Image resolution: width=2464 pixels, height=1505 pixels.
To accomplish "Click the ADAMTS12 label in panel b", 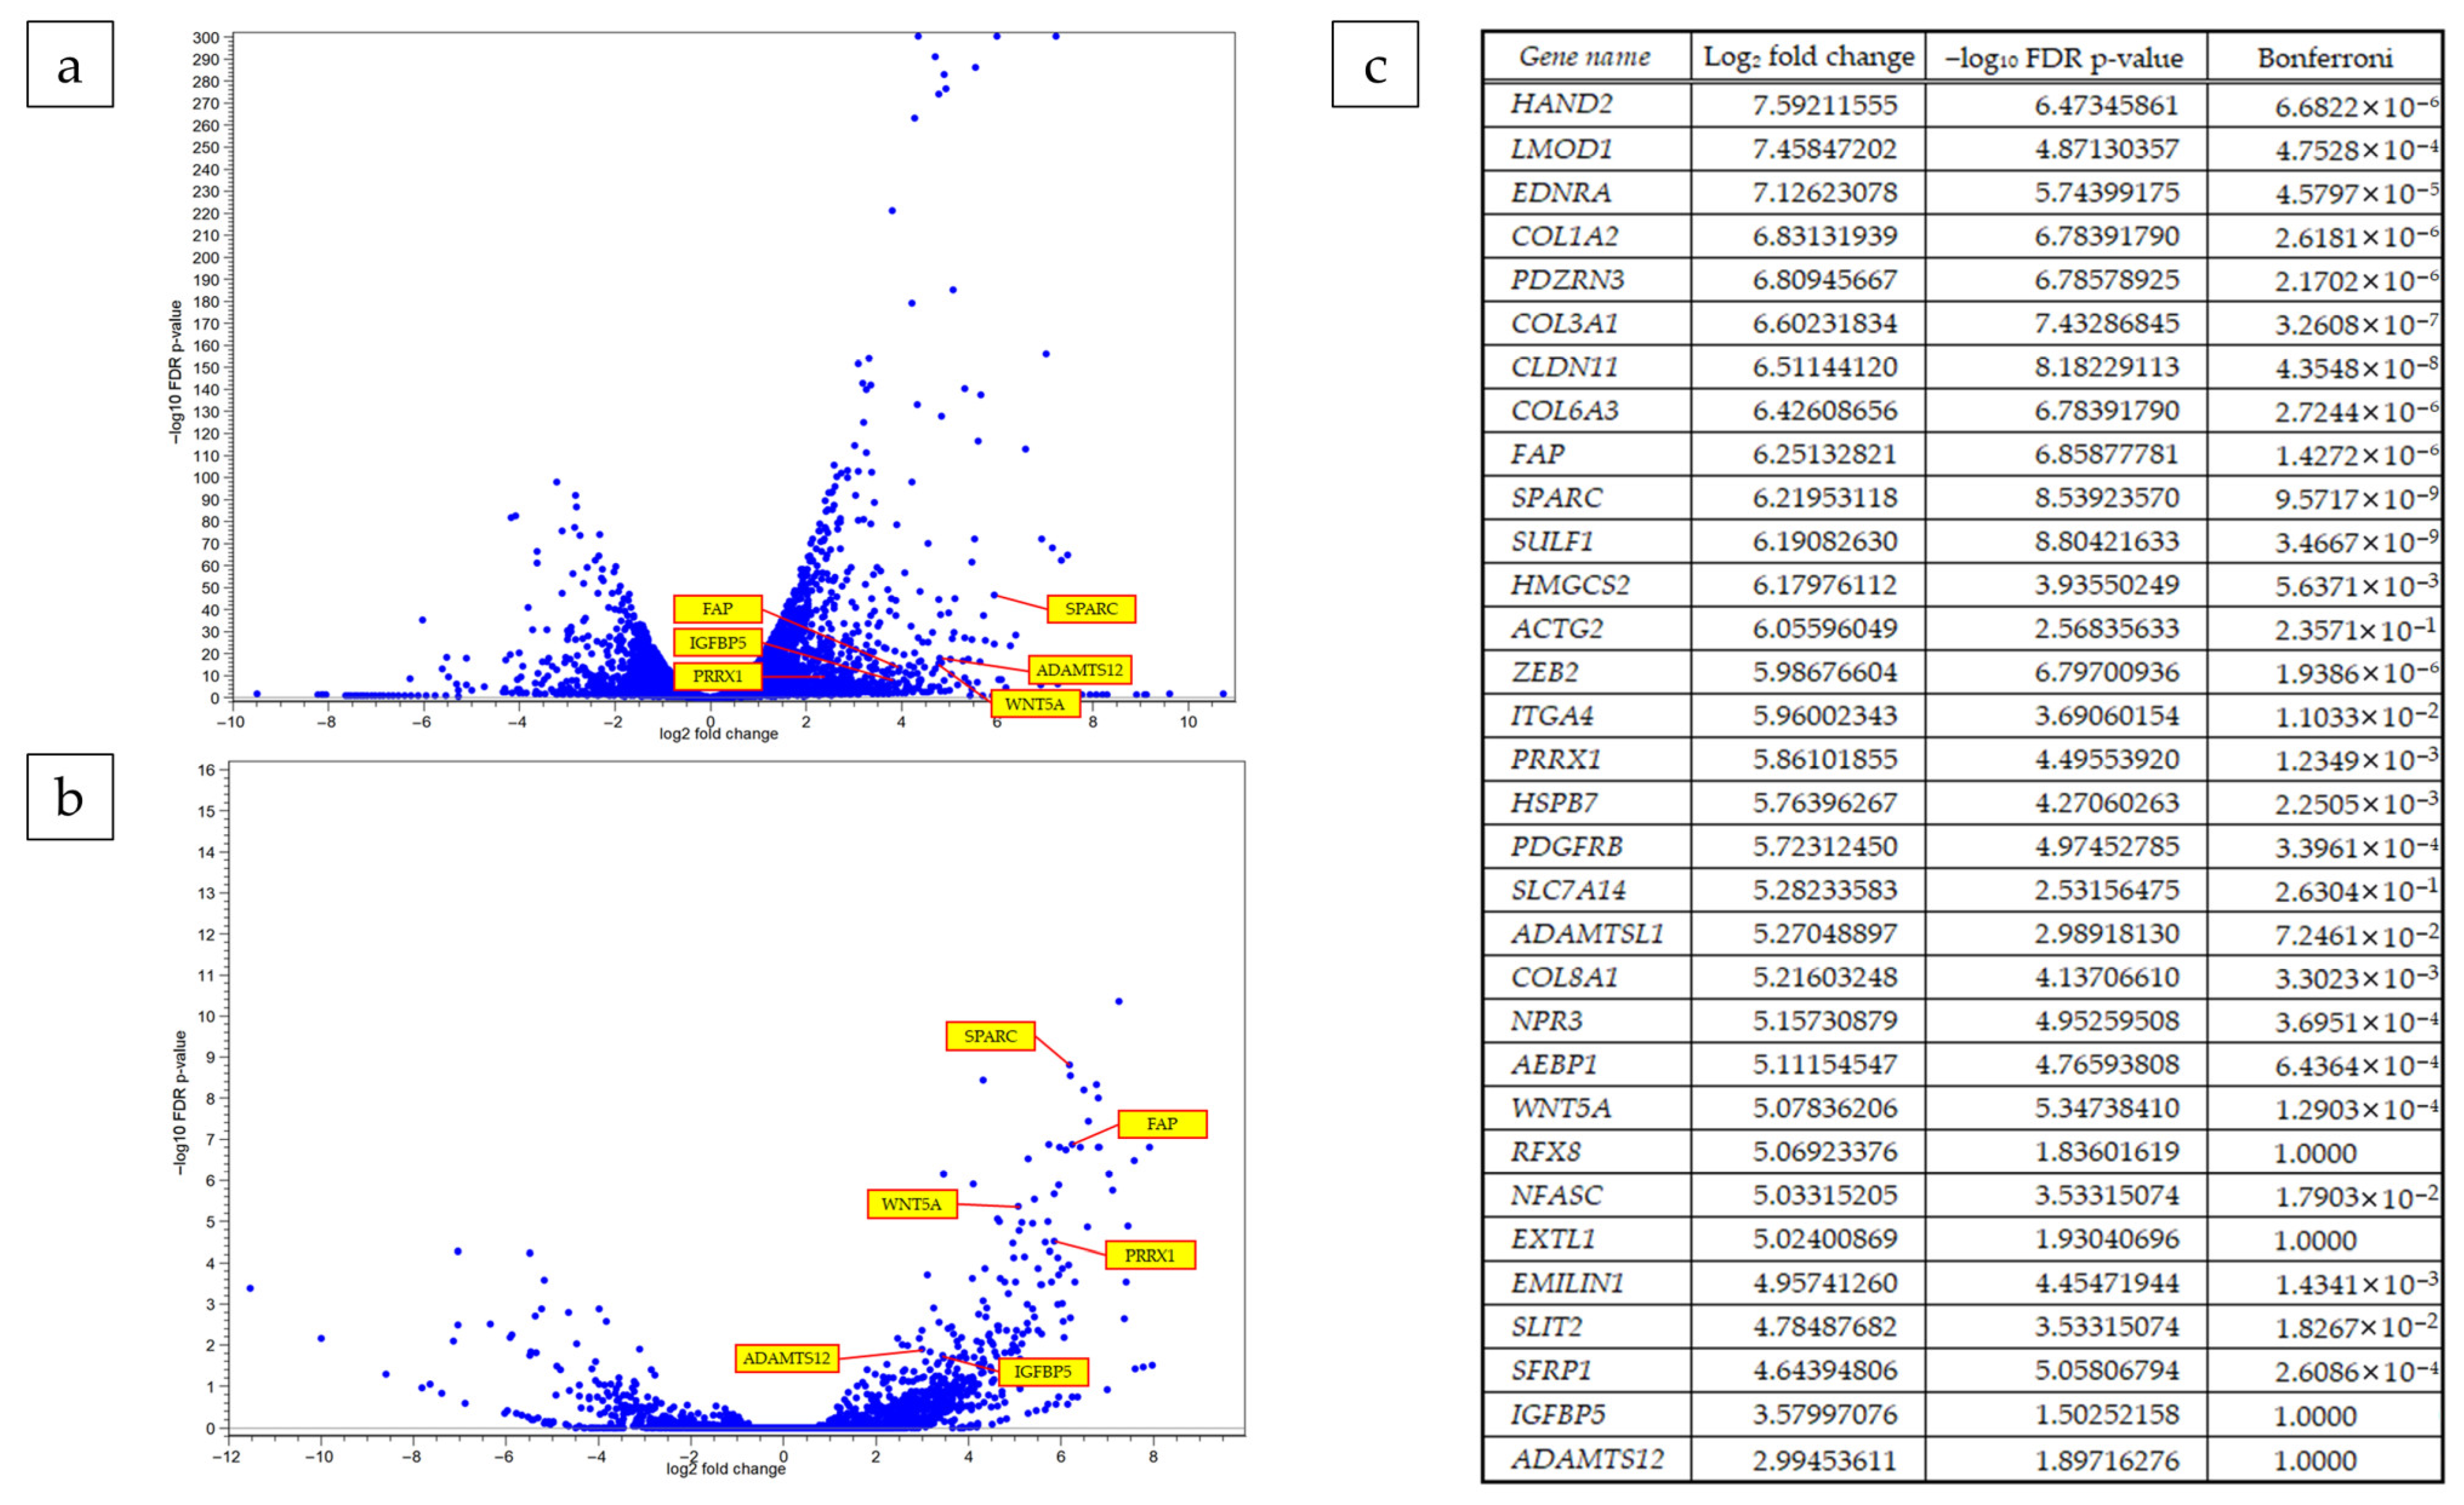I will 786,1358.
